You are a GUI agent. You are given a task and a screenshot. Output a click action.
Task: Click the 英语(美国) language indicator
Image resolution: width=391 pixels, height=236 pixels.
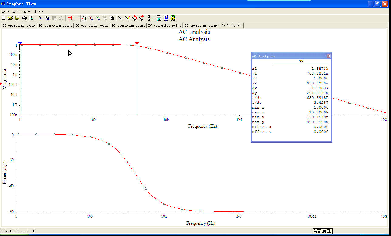[x=323, y=231]
